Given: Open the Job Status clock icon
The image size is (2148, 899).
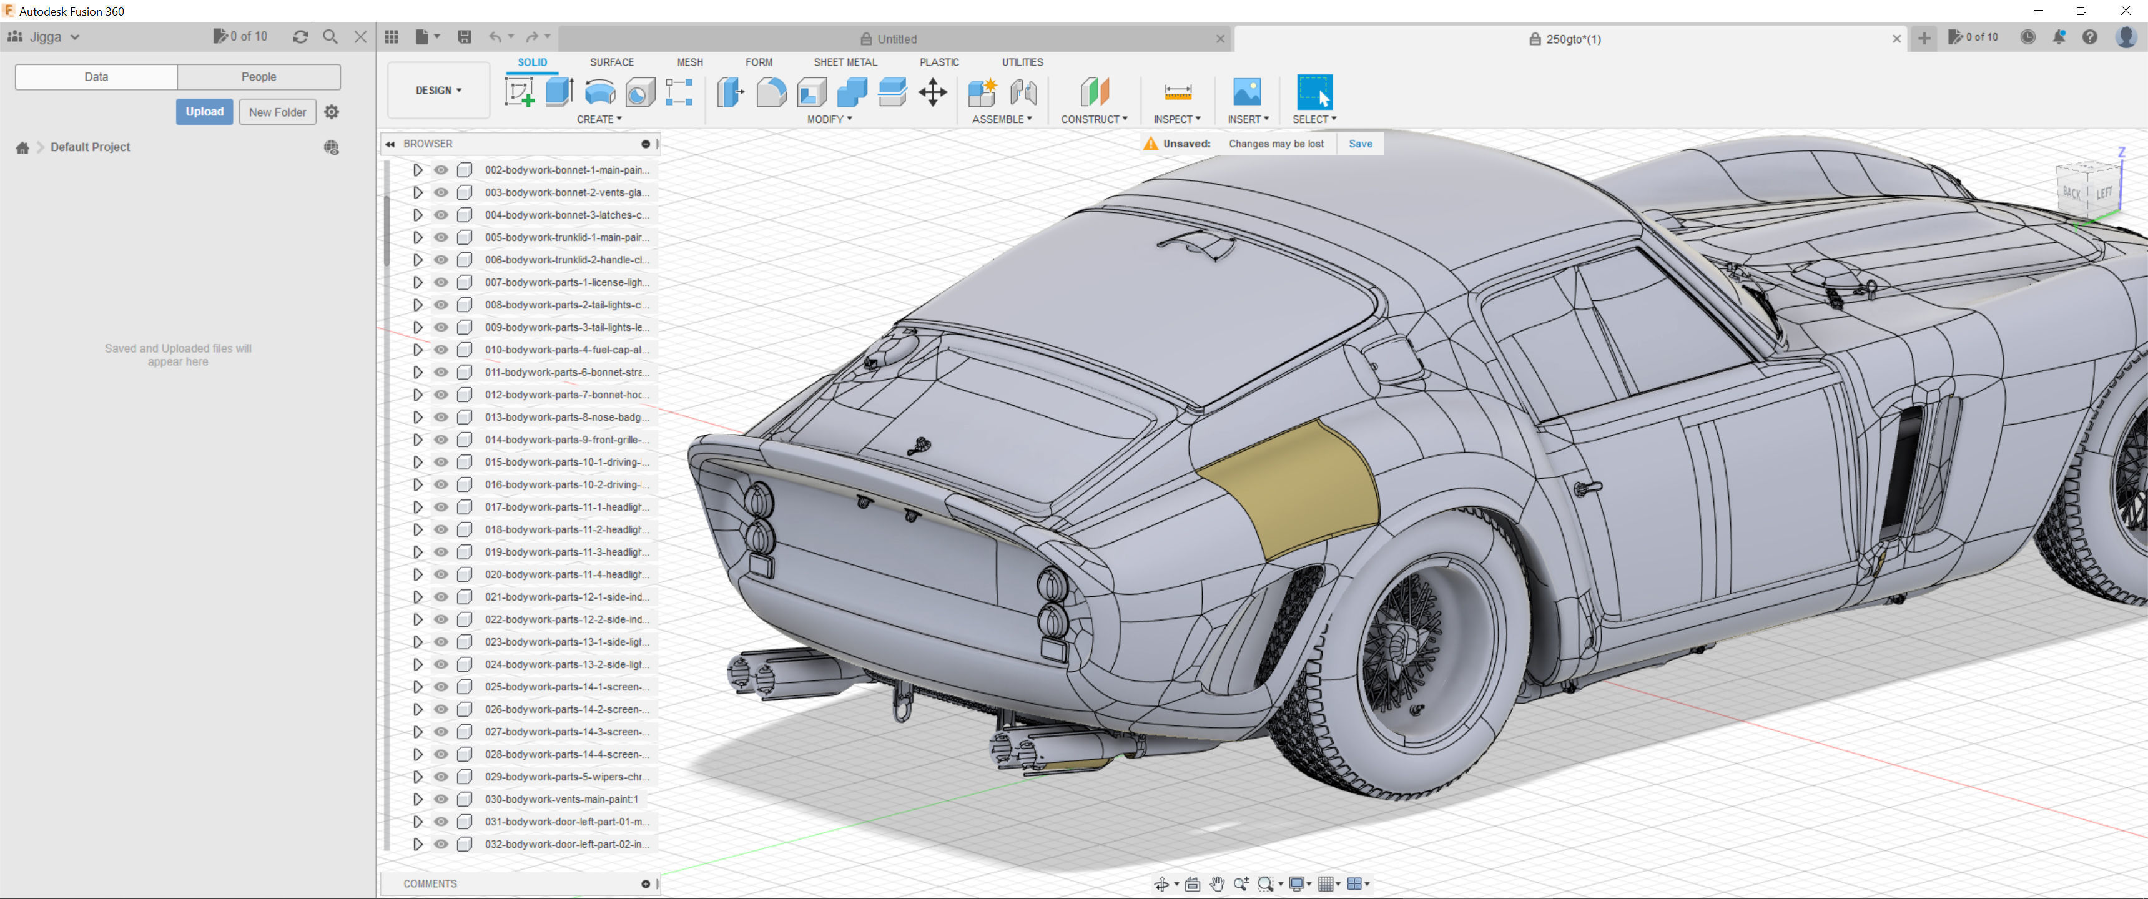Looking at the screenshot, I should point(2028,37).
